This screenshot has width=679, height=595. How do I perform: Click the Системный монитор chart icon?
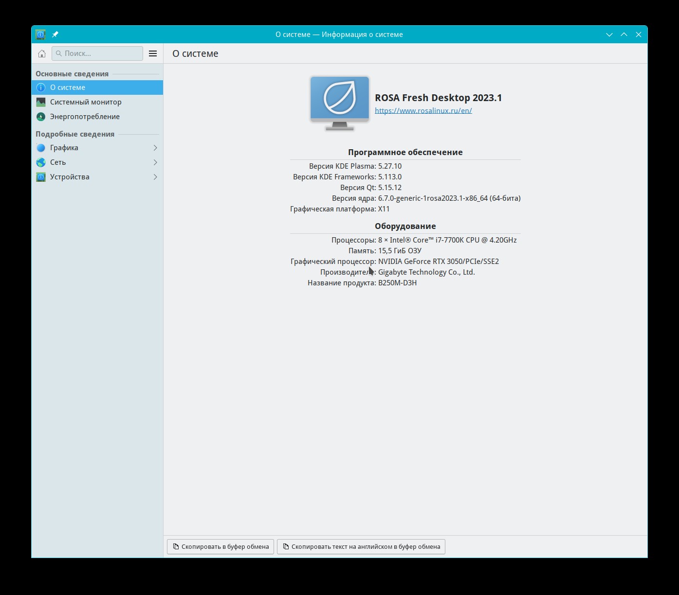pyautogui.click(x=41, y=102)
